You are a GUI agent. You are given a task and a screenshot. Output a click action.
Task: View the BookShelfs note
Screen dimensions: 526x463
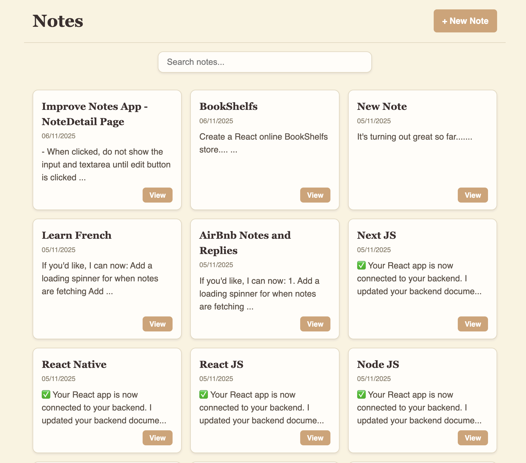tap(315, 195)
